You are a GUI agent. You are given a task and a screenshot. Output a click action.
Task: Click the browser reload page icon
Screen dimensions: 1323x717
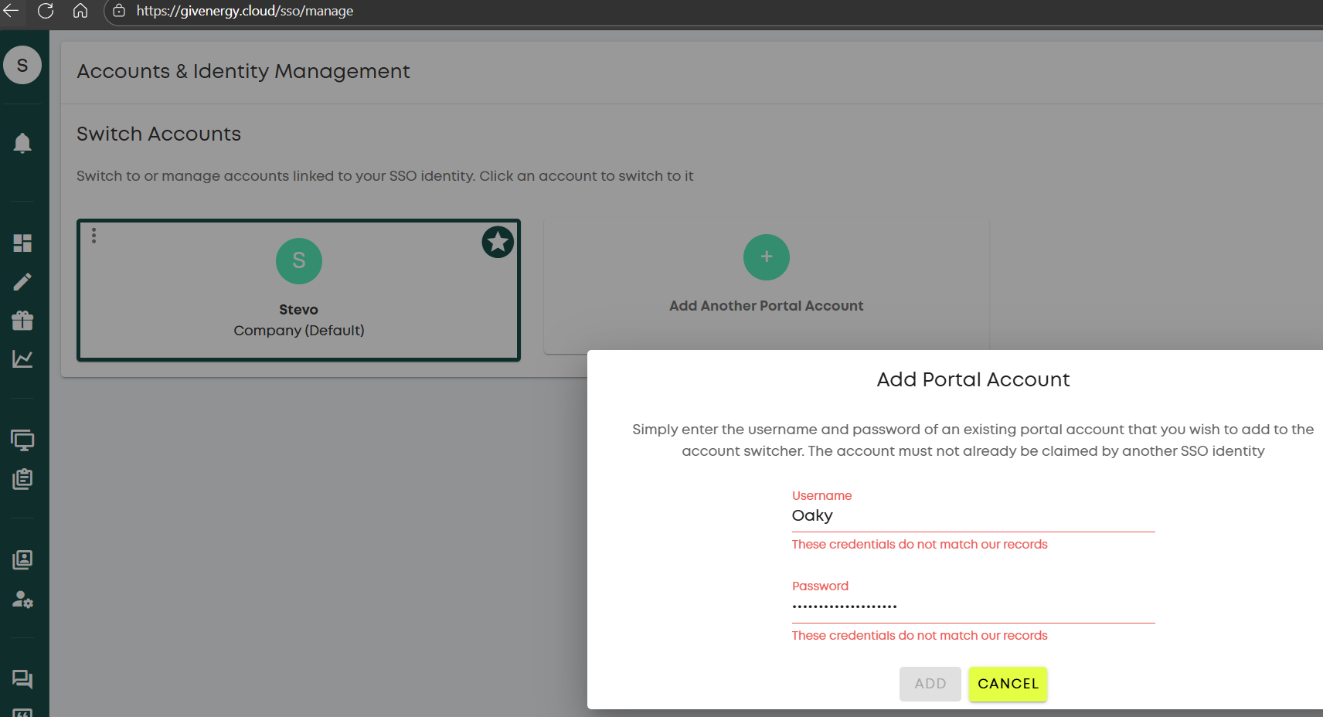(46, 11)
